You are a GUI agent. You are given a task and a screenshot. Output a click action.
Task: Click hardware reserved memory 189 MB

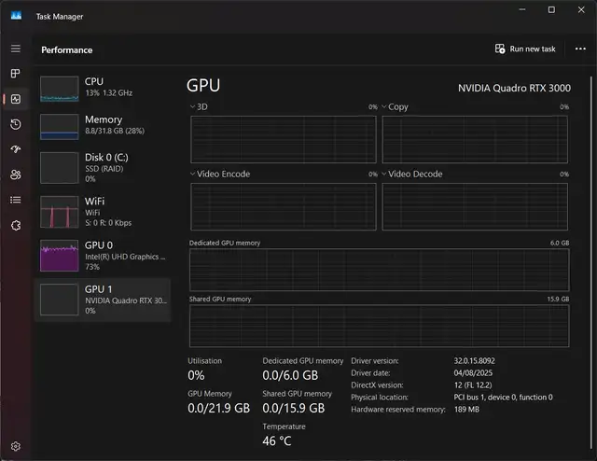click(x=466, y=409)
